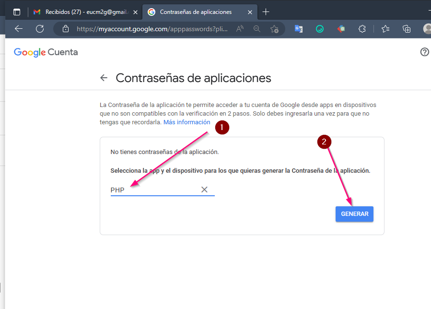Reload the current page
The image size is (431, 309).
(x=40, y=29)
